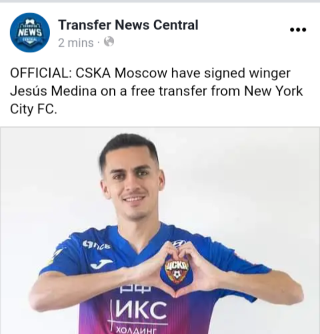
Task: Click the word "OFFICIAL:" in the caption
Action: (41, 73)
